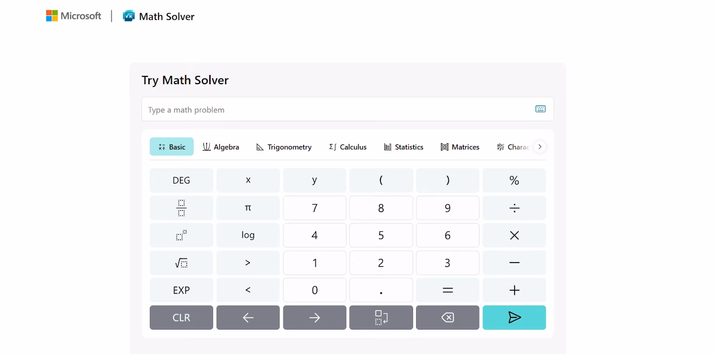This screenshot has width=717, height=354.
Task: Click the EXP button
Action: [181, 290]
